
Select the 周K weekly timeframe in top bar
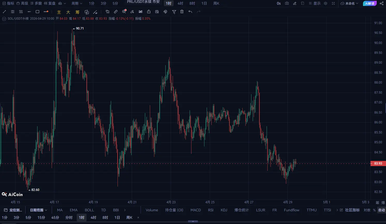pyautogui.click(x=216, y=3)
